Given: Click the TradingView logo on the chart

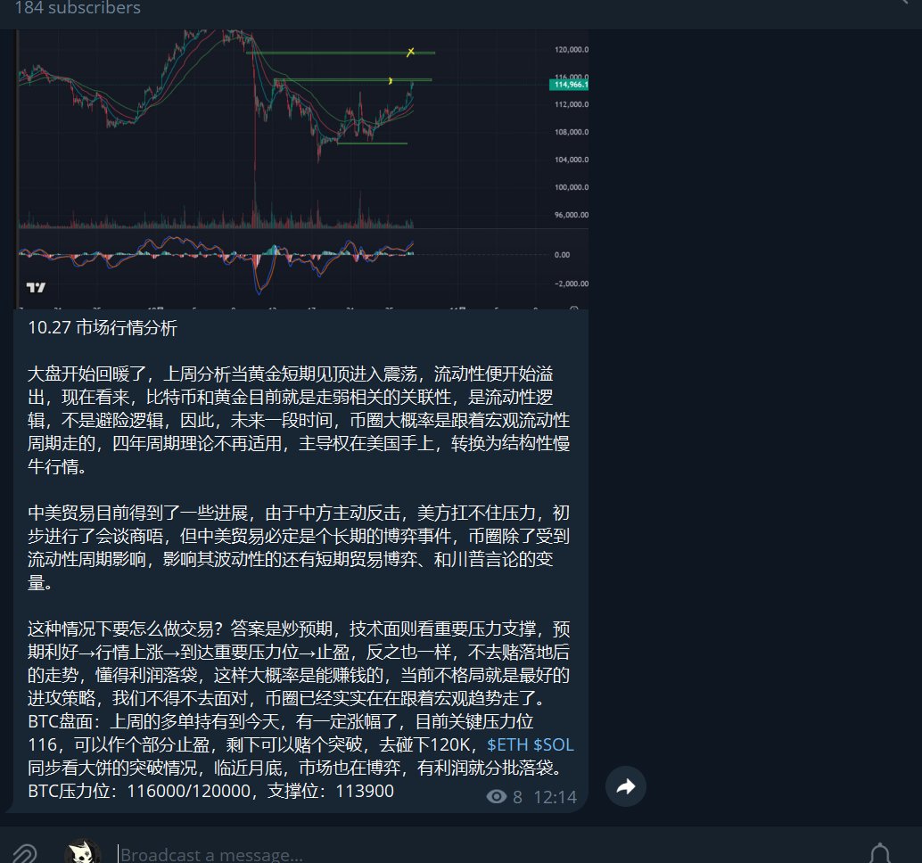Looking at the screenshot, I should [36, 287].
